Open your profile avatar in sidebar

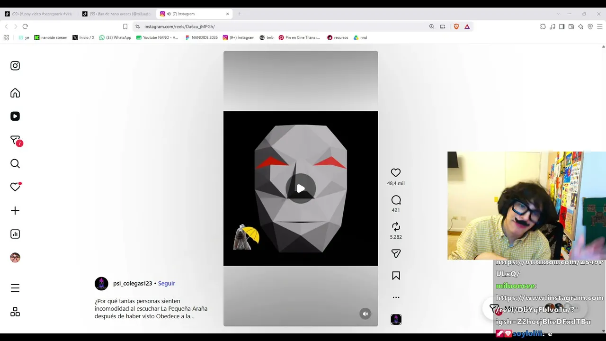15,258
